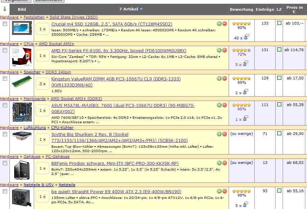
Task: Increase quantity of Crucial m4 SSD with plus icon
Action: click(x=219, y=24)
